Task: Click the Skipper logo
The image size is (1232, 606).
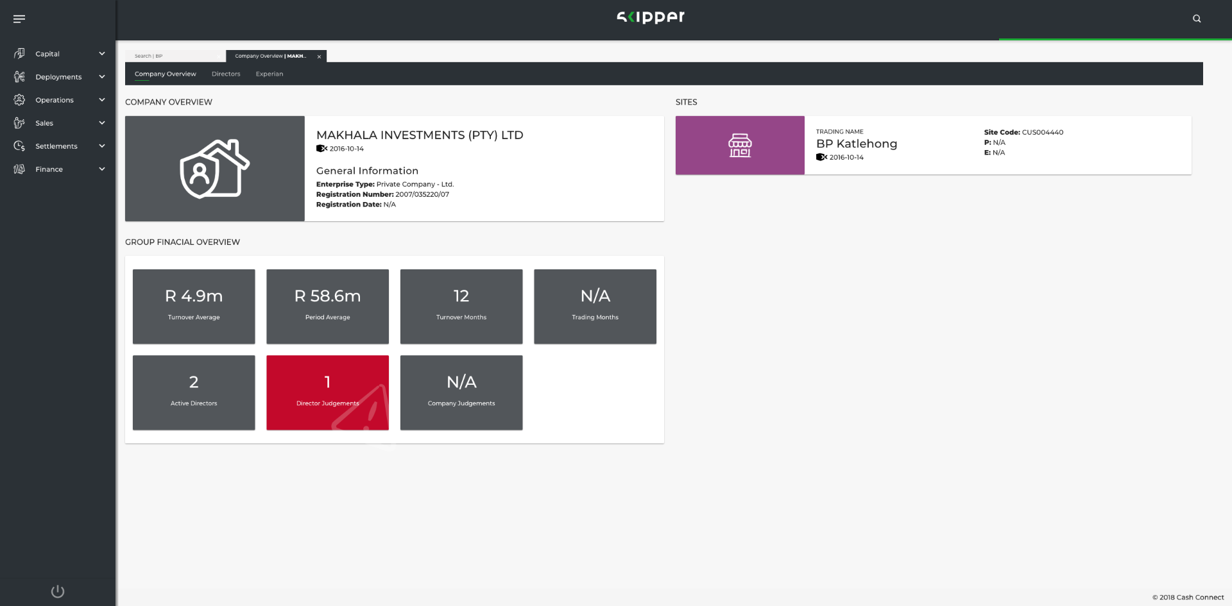Action: [x=651, y=17]
